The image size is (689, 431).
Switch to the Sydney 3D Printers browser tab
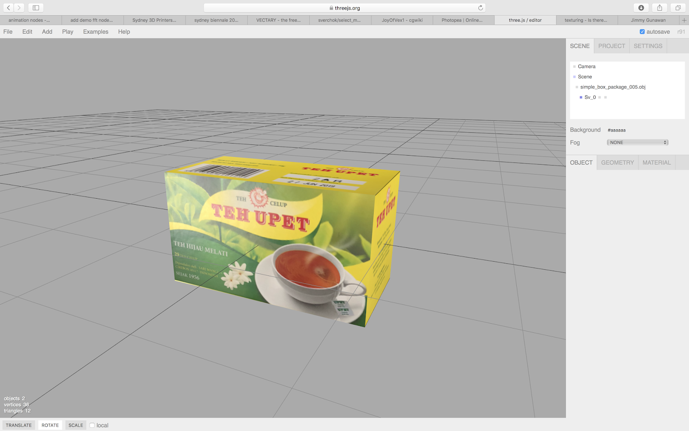(155, 20)
